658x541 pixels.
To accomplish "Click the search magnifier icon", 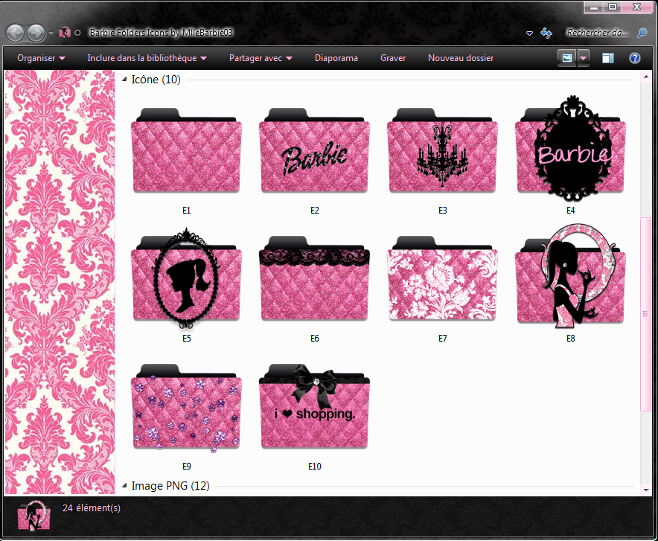I will (x=642, y=33).
